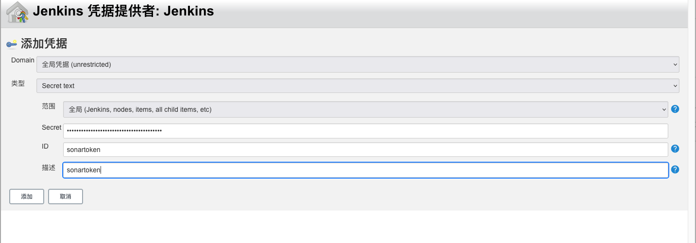This screenshot has height=243, width=696.
Task: Click the 添加凭据 section heading
Action: (x=44, y=44)
